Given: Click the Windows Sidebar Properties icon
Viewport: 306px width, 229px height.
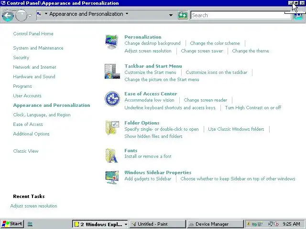Looking at the screenshot, I should [112, 177].
